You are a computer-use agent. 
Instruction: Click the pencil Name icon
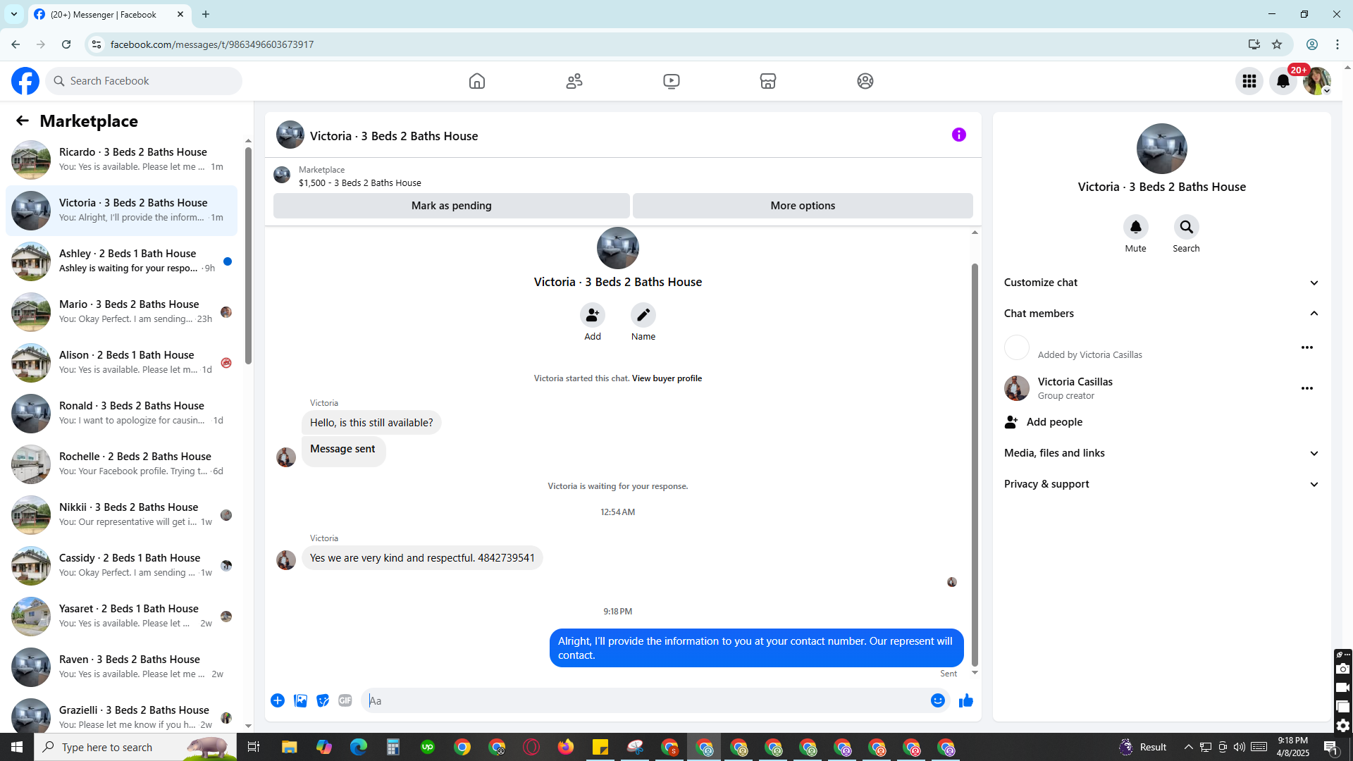tap(643, 315)
